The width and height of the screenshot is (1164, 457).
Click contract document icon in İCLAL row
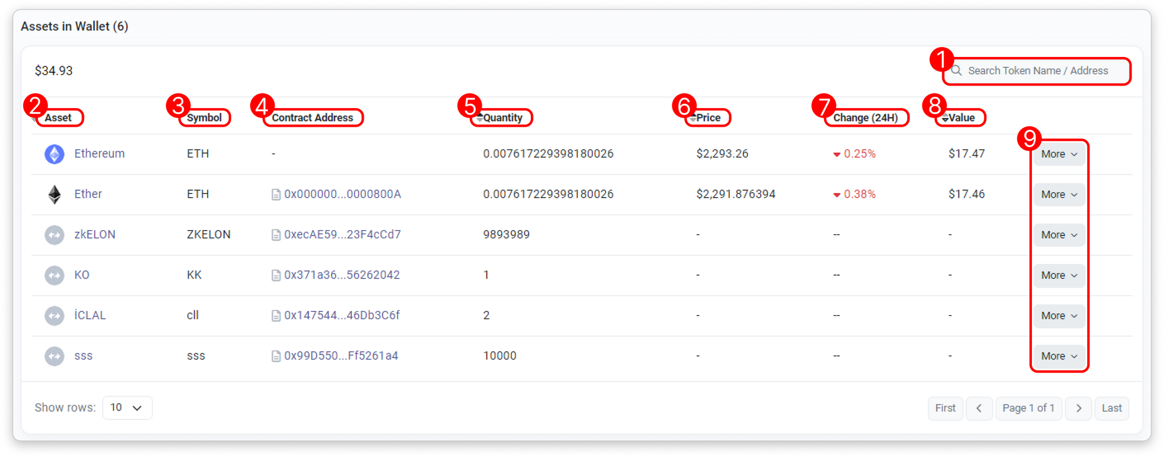click(x=276, y=316)
